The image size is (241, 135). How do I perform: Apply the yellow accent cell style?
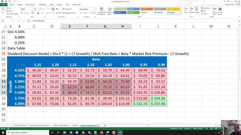[x=173, y=9]
